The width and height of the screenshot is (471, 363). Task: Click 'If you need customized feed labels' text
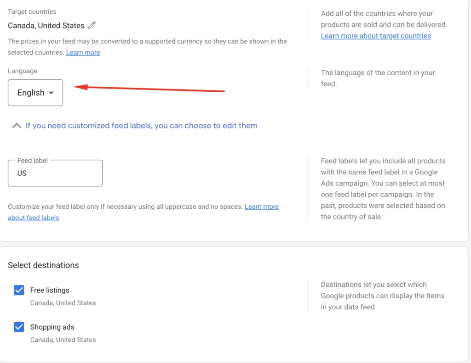142,126
